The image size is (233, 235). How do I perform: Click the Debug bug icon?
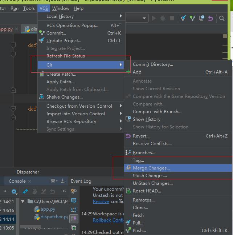(x=163, y=18)
